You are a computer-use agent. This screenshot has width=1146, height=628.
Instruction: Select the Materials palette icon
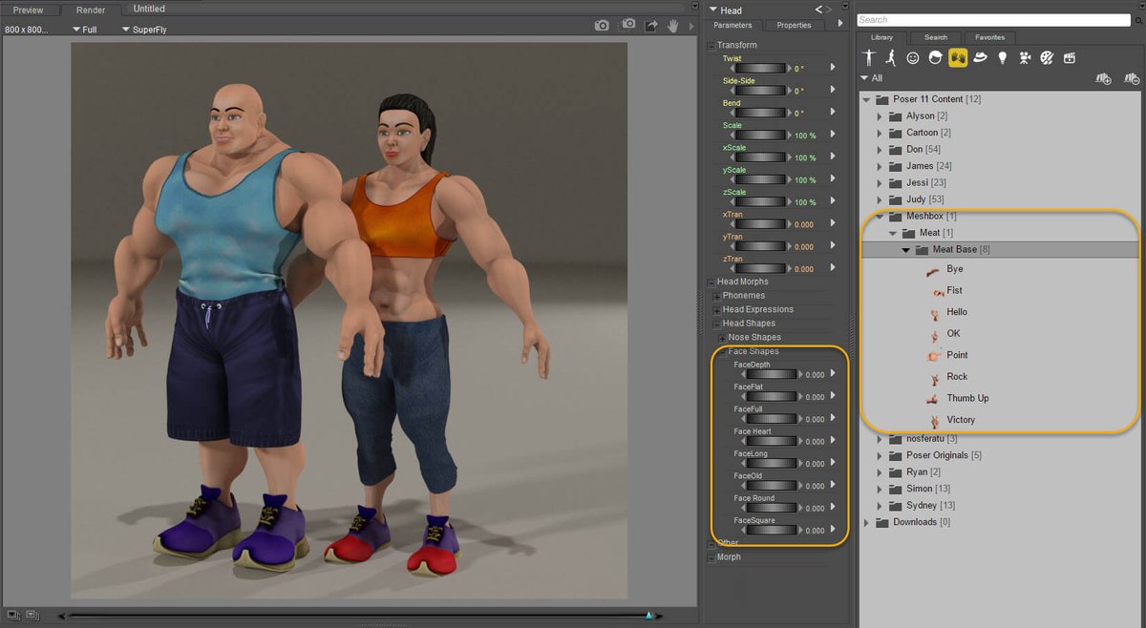pyautogui.click(x=1047, y=57)
